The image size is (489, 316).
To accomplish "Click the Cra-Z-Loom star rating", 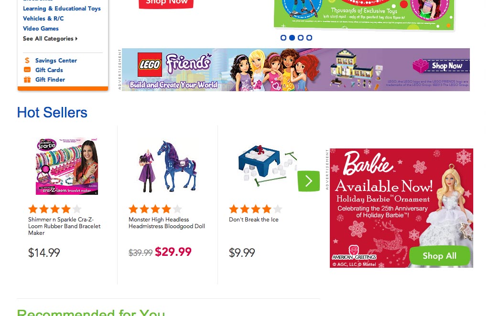I will 54,209.
